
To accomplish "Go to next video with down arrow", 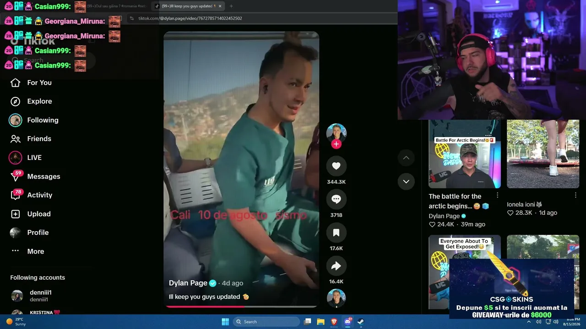I will [406, 181].
